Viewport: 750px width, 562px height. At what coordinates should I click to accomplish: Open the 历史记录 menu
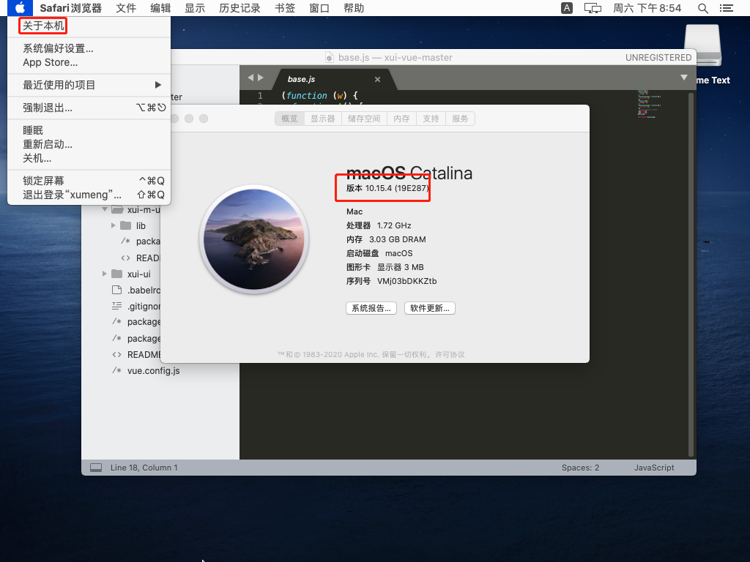tap(240, 8)
